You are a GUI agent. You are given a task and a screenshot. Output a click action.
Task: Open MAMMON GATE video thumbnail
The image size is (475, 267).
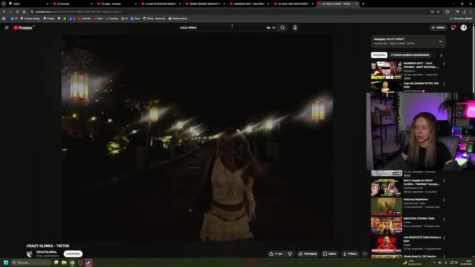(x=386, y=70)
